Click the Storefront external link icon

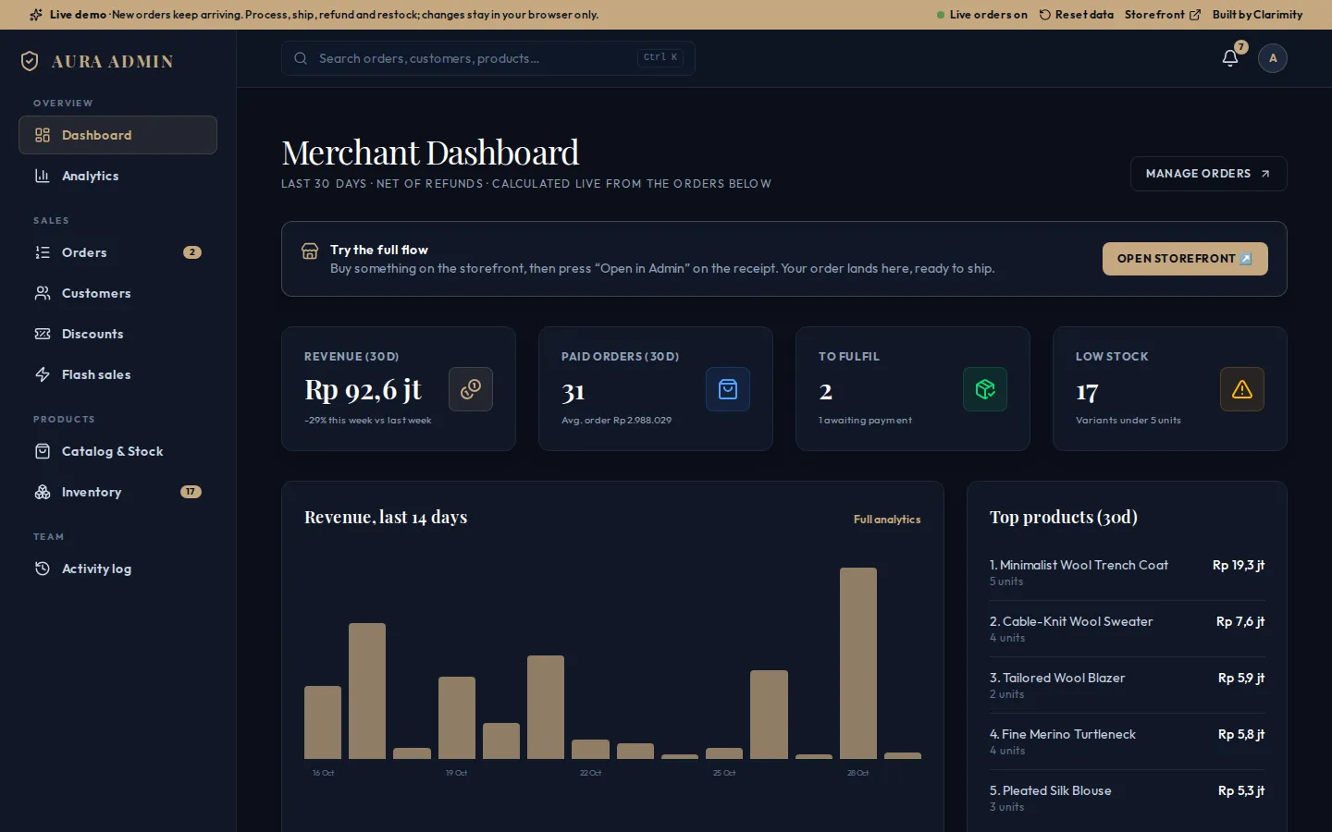point(1195,15)
